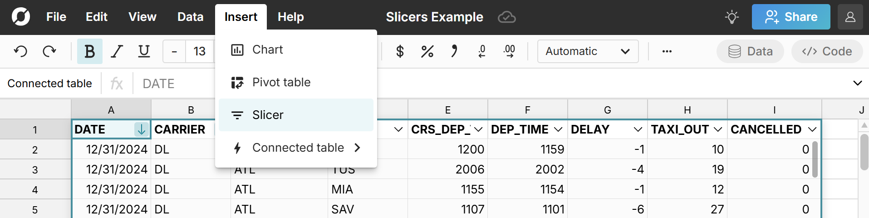Apply percent number format
This screenshot has width=869, height=218.
pos(427,51)
